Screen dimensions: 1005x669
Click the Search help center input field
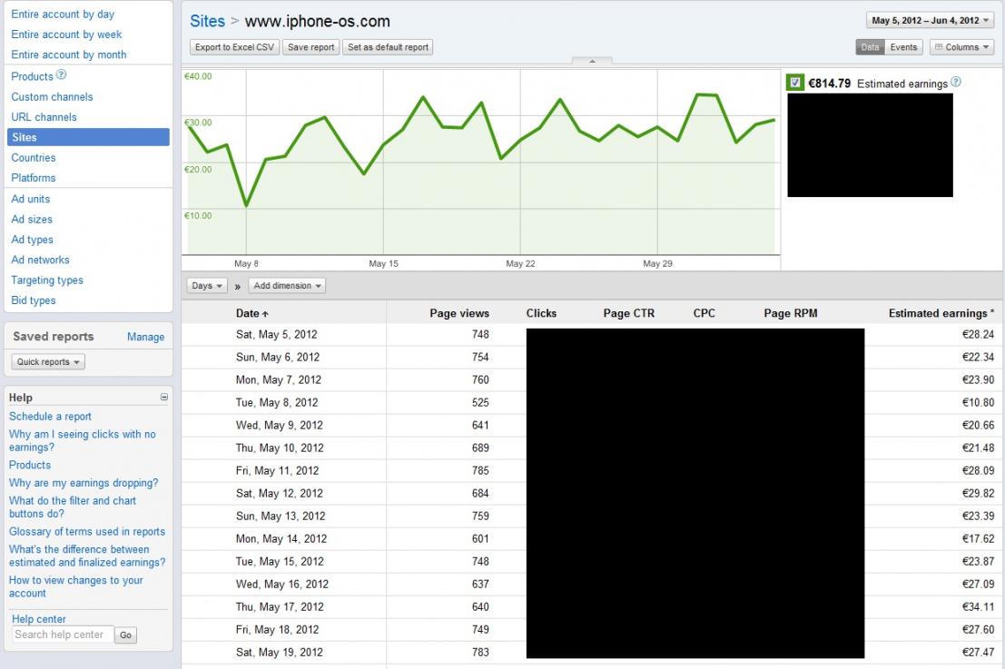pyautogui.click(x=62, y=635)
